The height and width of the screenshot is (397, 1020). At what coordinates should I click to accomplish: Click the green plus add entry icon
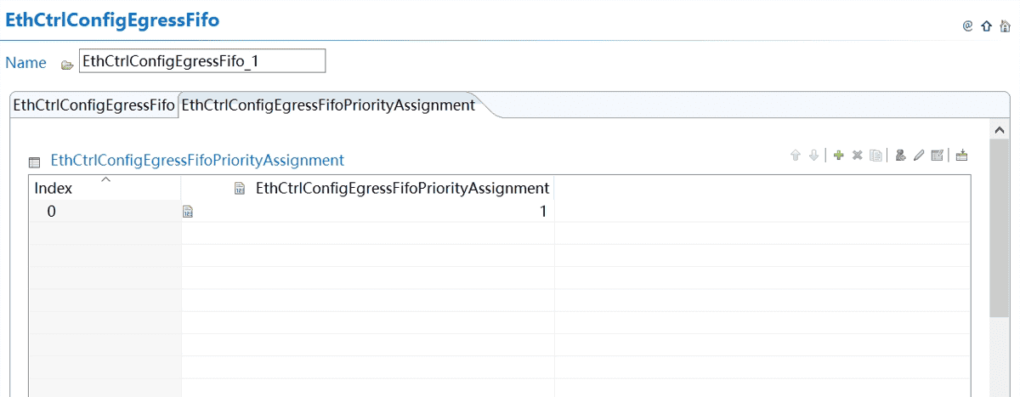pos(838,156)
